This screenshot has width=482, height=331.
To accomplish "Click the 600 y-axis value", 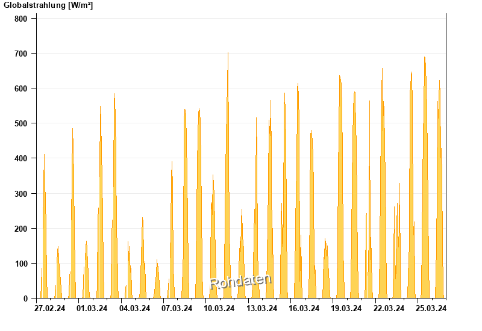I will click(21, 88).
